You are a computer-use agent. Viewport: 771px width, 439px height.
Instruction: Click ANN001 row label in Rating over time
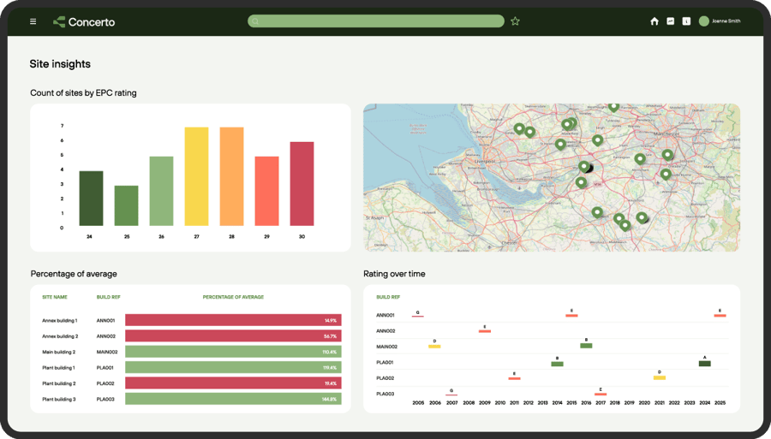[385, 315]
